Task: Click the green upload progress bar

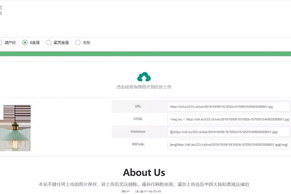Action: point(145,54)
